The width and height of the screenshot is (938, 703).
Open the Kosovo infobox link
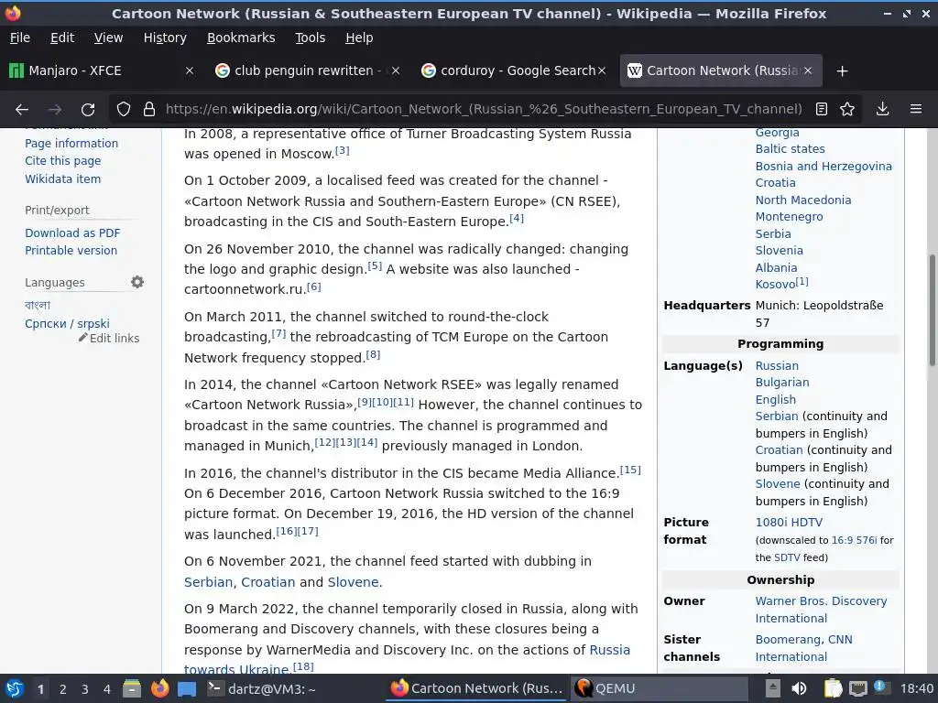click(x=775, y=285)
